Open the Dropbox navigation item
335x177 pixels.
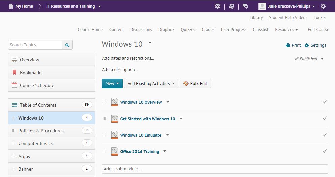click(x=166, y=30)
